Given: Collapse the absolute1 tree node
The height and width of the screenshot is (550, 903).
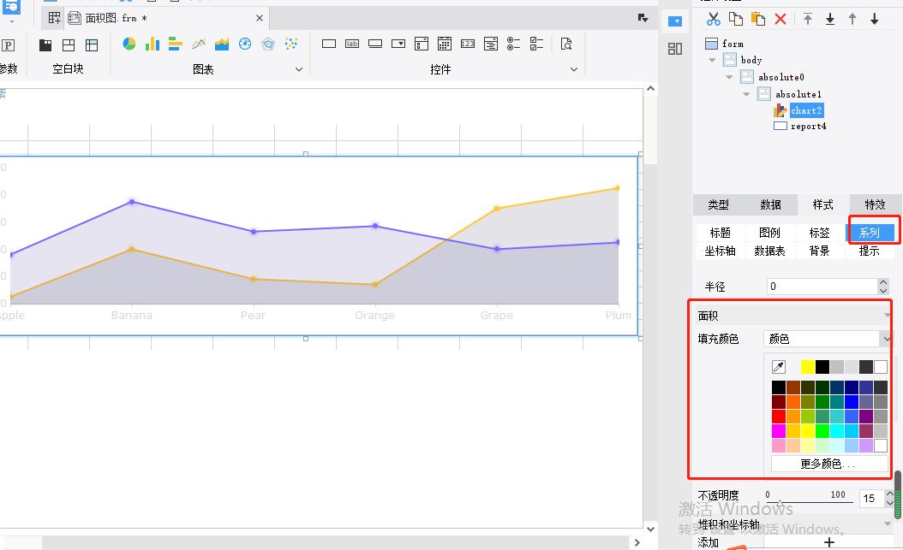Looking at the screenshot, I should pos(746,94).
